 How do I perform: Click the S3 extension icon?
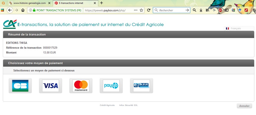[x=233, y=10]
